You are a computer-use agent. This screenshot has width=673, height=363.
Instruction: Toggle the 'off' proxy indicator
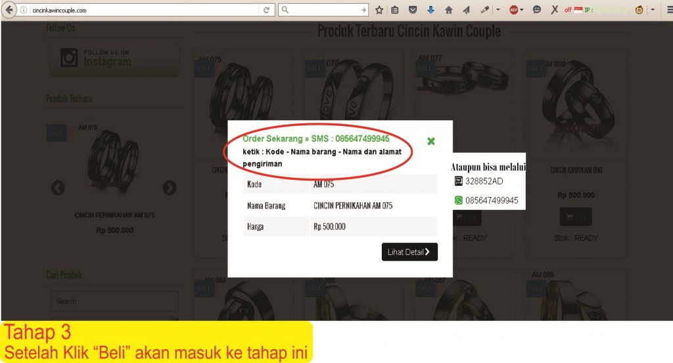coord(567,10)
